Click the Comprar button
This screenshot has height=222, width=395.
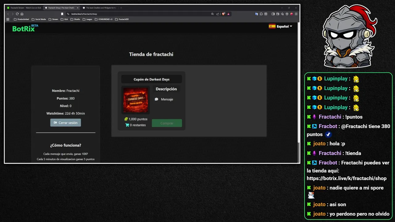click(x=167, y=123)
